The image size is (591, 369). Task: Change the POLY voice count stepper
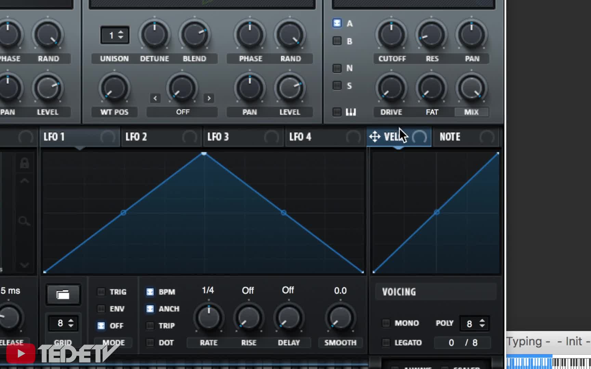pos(482,323)
